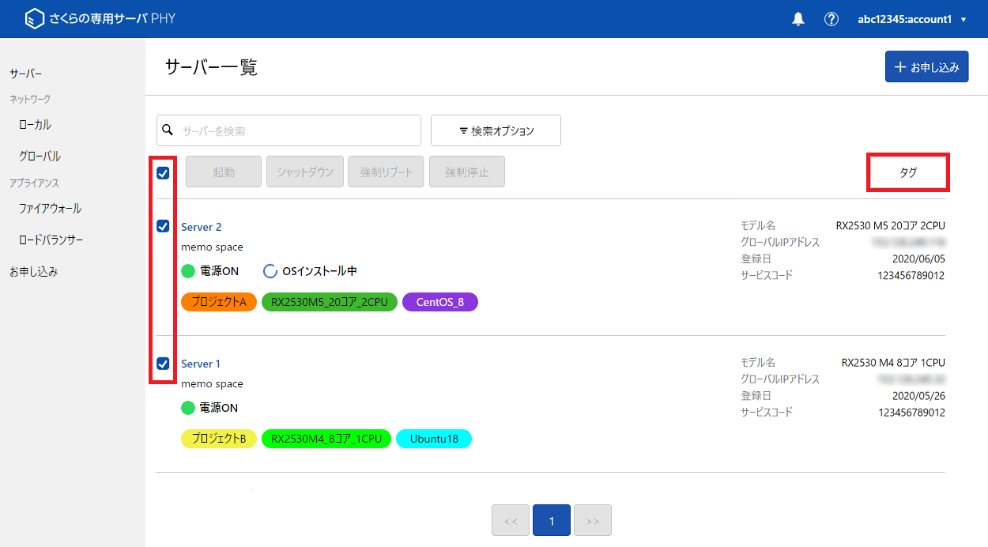This screenshot has width=988, height=547.
Task: Select ローカル in the sidebar
Action: point(35,125)
